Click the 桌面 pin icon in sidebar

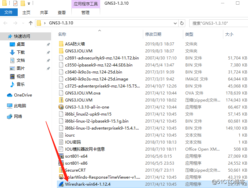coord(48,44)
